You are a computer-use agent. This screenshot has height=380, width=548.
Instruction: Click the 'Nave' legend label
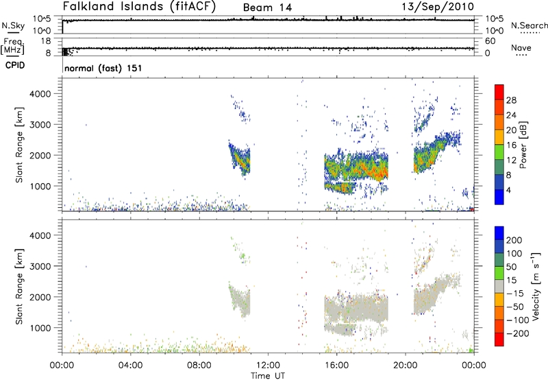(x=521, y=47)
